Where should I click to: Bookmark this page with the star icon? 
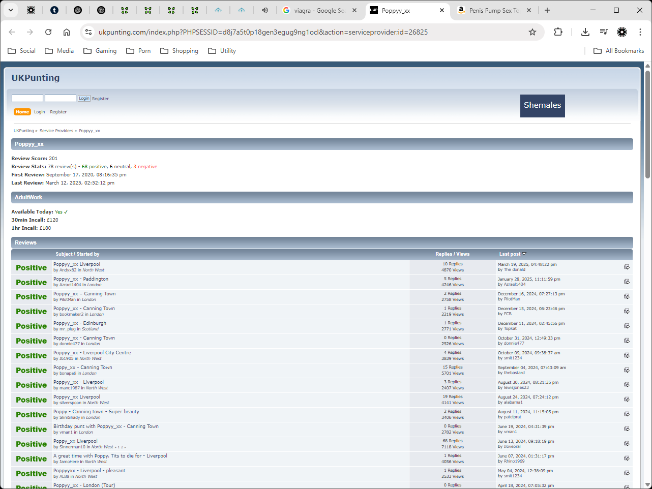point(532,32)
